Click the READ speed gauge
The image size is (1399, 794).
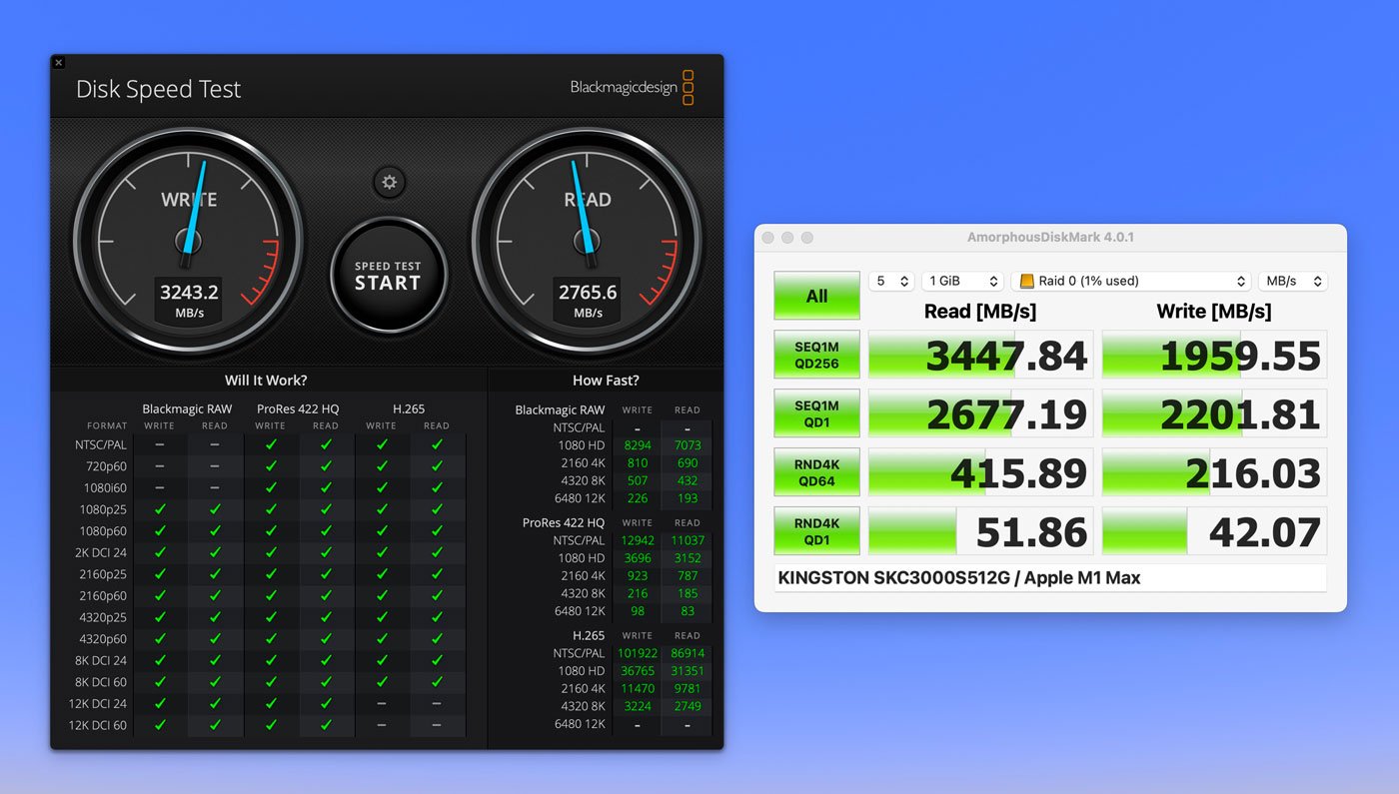coord(587,241)
